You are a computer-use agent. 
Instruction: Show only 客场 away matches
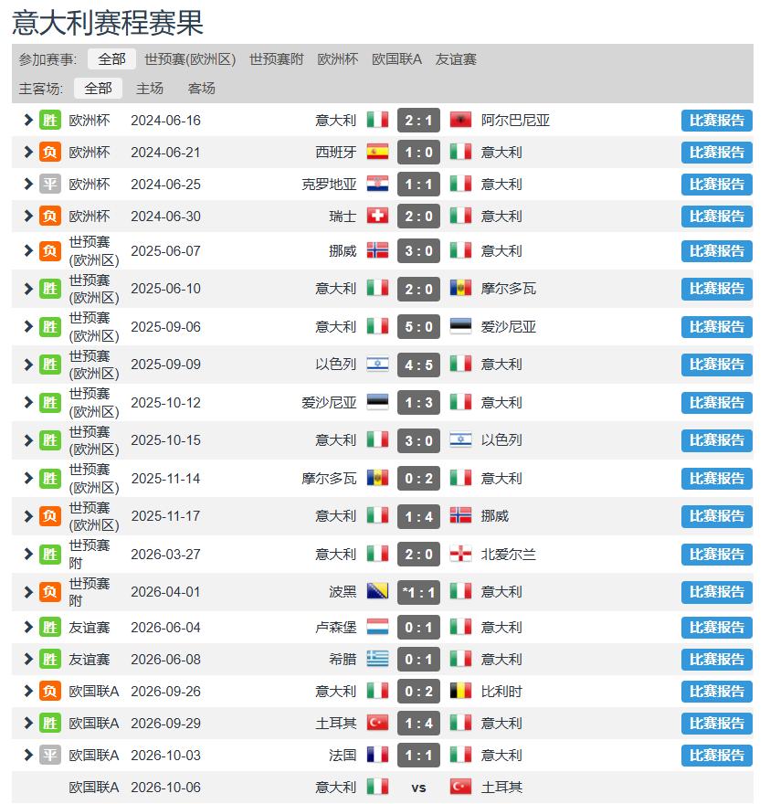click(x=202, y=89)
